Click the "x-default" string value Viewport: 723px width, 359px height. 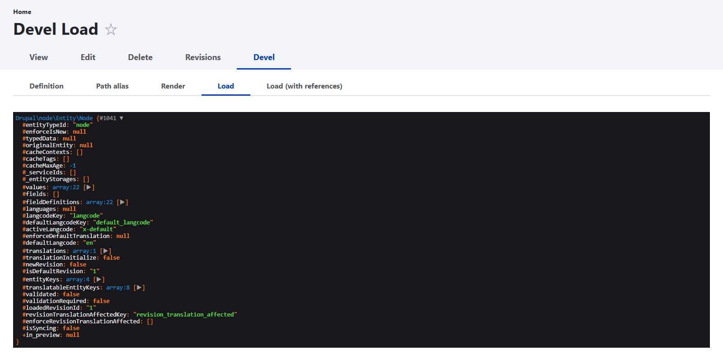pyautogui.click(x=98, y=229)
